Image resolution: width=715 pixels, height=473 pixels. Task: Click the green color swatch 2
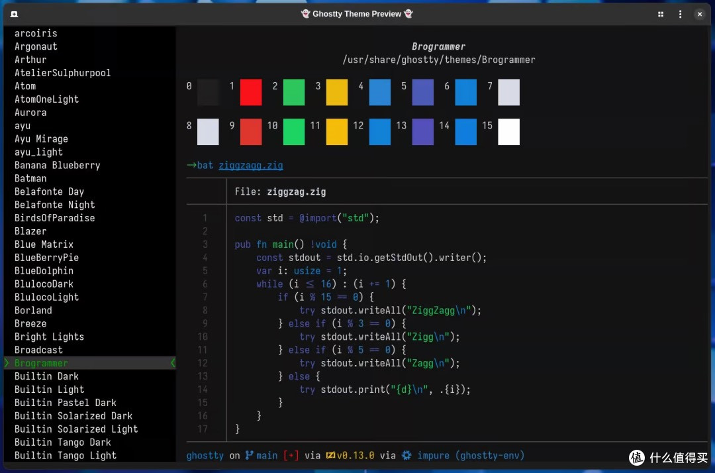coord(294,92)
